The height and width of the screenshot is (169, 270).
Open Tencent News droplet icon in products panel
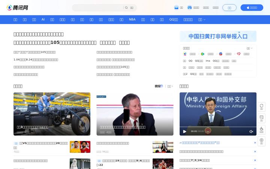(185, 54)
